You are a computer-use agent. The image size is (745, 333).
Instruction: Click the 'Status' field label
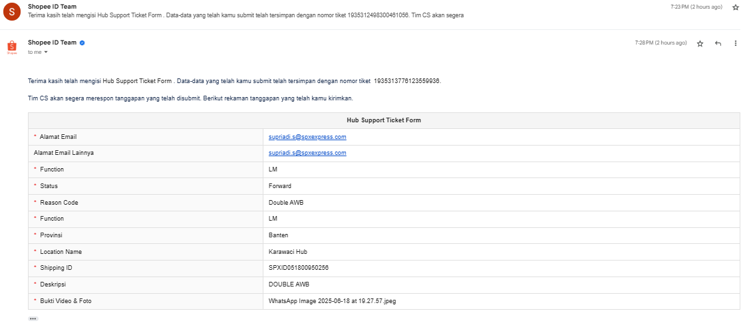pos(49,185)
